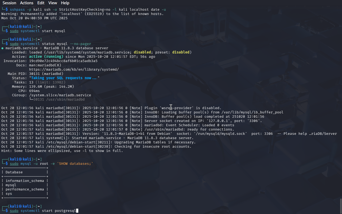
Task: Open the mariadb.com systemd documentation URL
Action: pos(74,70)
